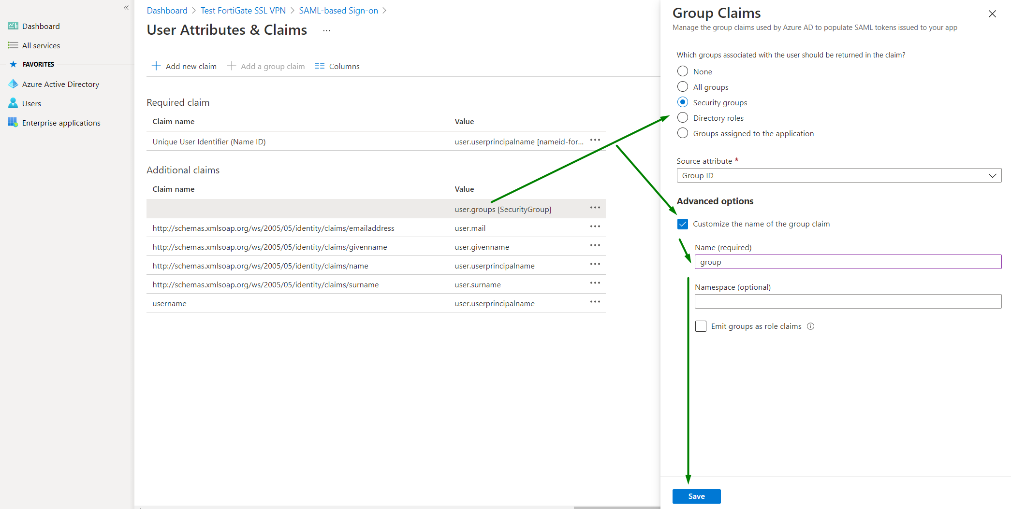Screen dimensions: 1011x509
Task: Click the info icon beside Emit groups
Action: pyautogui.click(x=811, y=326)
